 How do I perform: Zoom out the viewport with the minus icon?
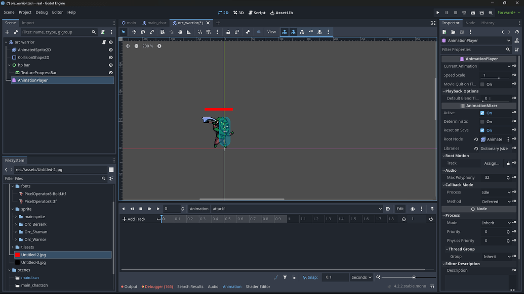pos(136,45)
